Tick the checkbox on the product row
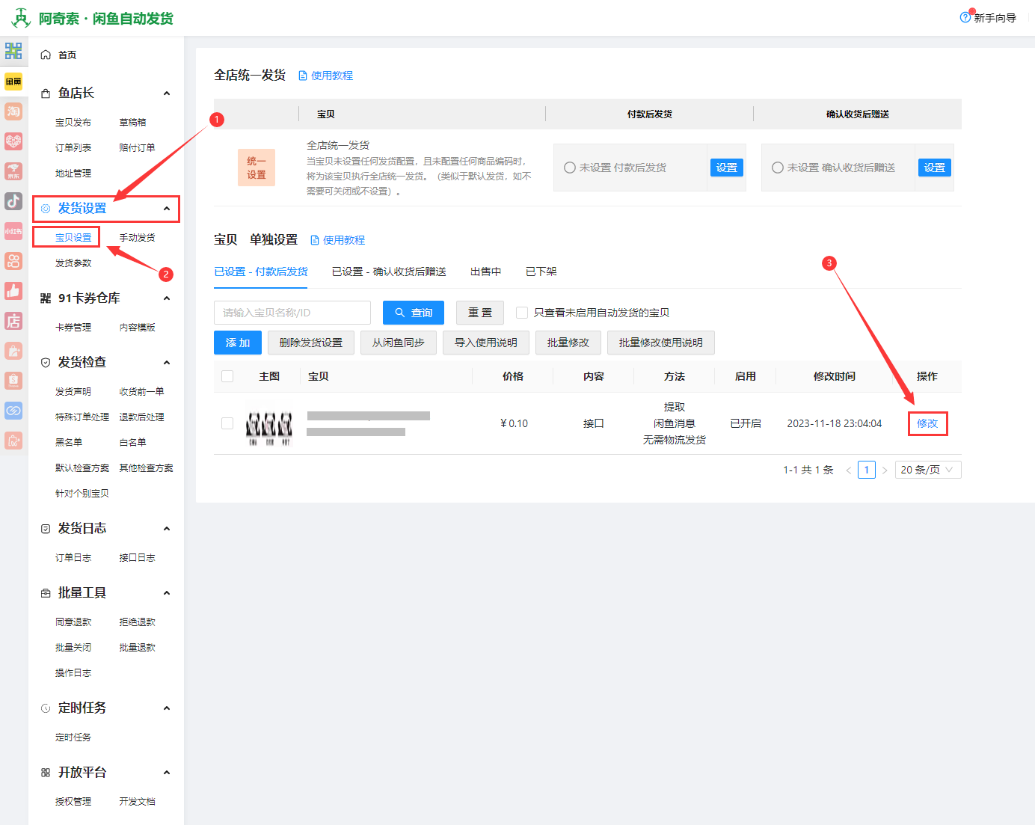The image size is (1035, 825). 227,423
